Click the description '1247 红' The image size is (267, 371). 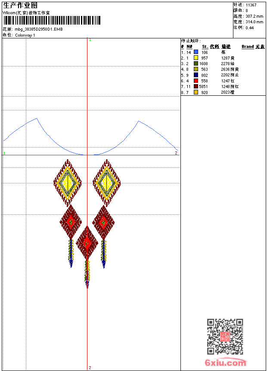point(228,81)
